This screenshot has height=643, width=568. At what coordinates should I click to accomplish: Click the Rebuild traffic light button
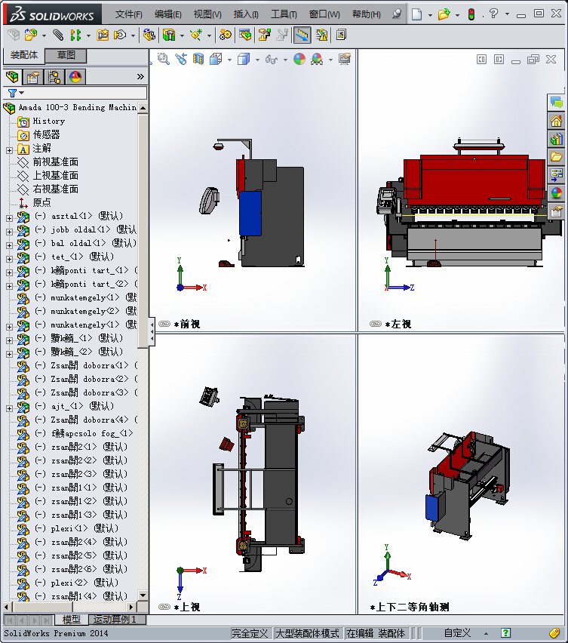[471, 14]
